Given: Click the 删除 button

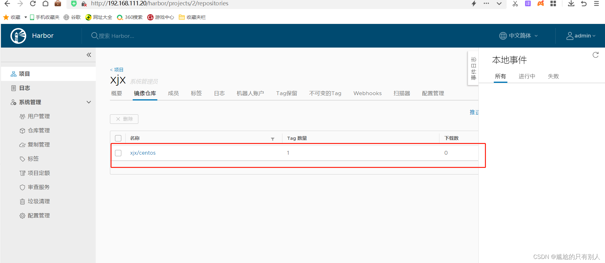Looking at the screenshot, I should [x=124, y=119].
